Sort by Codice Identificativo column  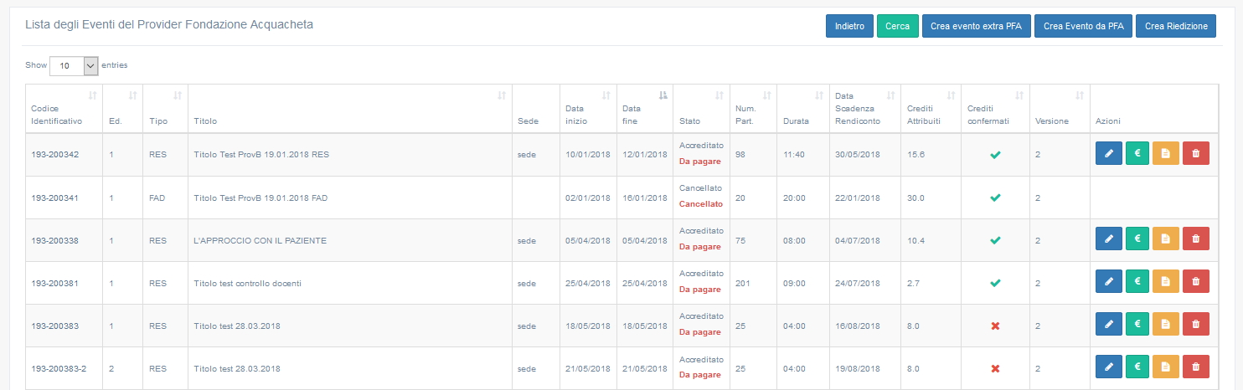click(x=64, y=109)
